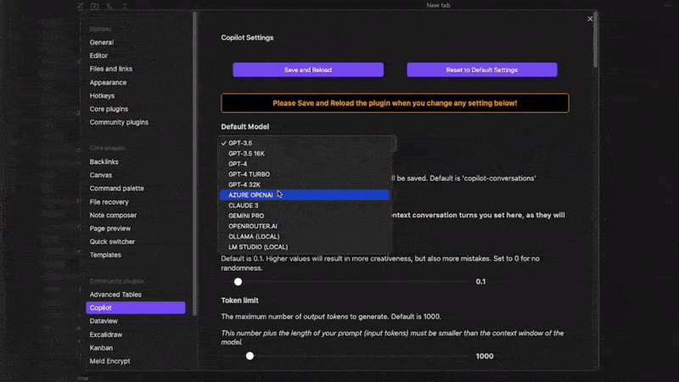Click the Default Model heading
Viewport: 679px width, 382px height.
(x=245, y=126)
